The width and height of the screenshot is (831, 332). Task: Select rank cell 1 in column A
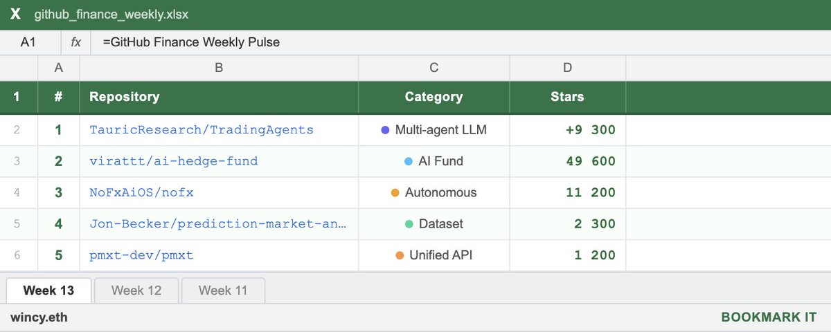[x=59, y=129]
